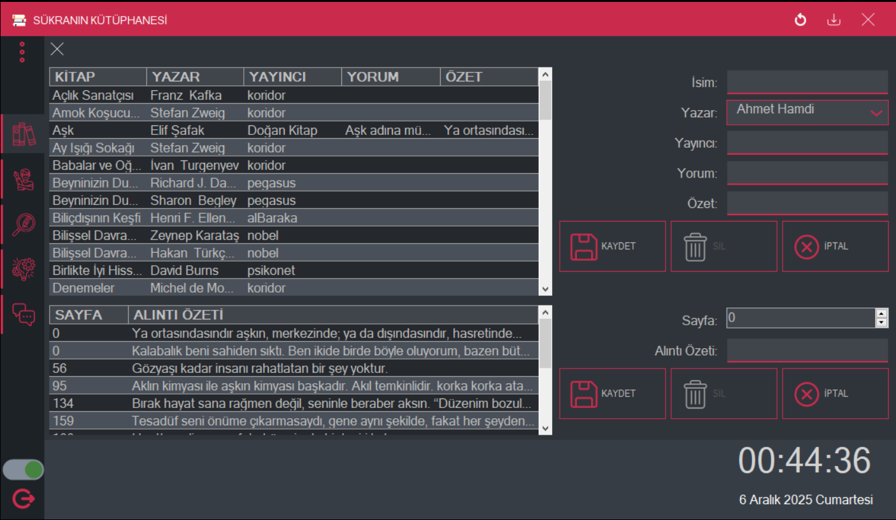Image resolution: width=896 pixels, height=520 pixels.
Task: Click the download icon in title bar
Action: [834, 20]
